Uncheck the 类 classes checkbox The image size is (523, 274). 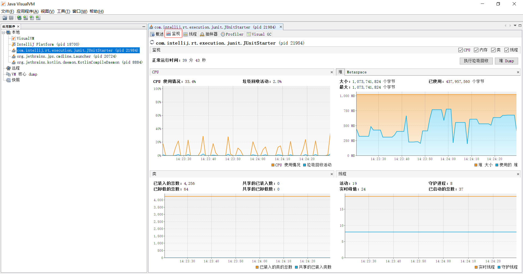click(493, 50)
